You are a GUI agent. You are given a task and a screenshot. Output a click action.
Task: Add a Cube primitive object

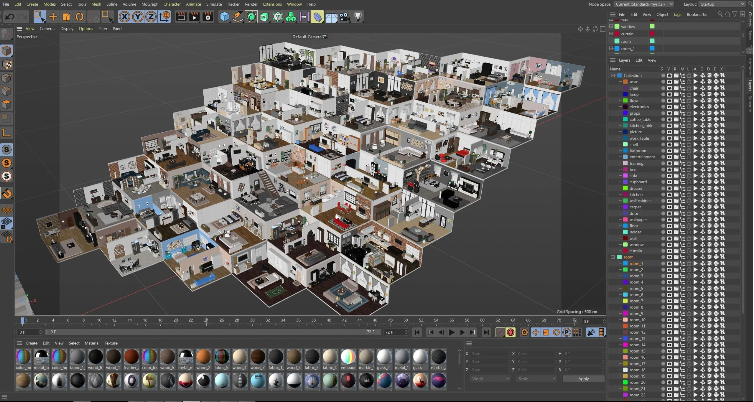click(x=225, y=17)
